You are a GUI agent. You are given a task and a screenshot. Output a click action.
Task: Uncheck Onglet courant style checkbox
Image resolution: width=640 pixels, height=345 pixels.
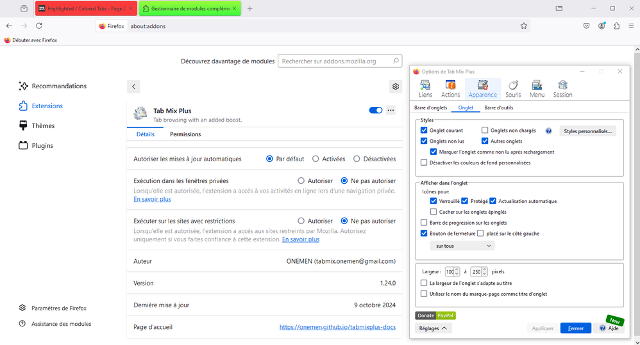(x=424, y=131)
